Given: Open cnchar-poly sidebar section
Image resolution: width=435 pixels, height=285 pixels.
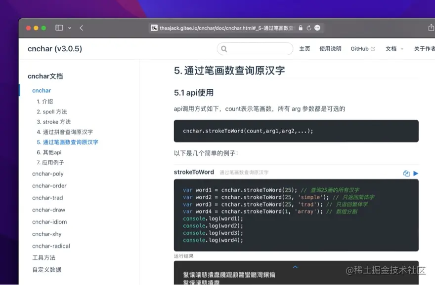Looking at the screenshot, I should click(48, 174).
